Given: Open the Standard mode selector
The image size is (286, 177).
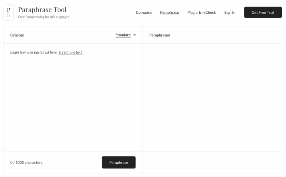Looking at the screenshot, I should 123,35.
